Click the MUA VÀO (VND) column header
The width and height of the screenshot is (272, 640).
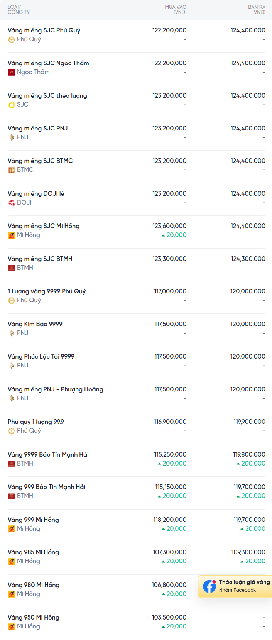[176, 10]
